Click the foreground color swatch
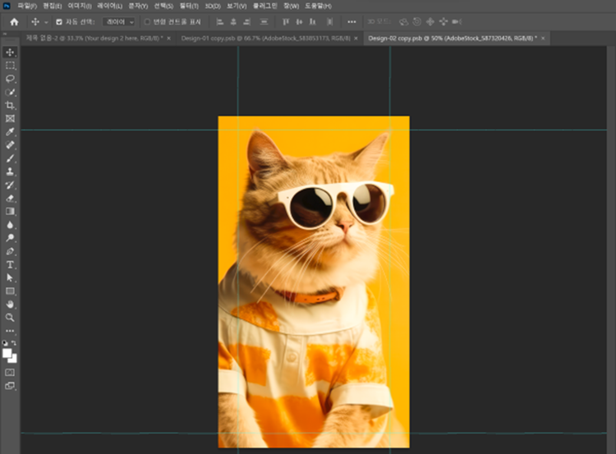 point(7,353)
